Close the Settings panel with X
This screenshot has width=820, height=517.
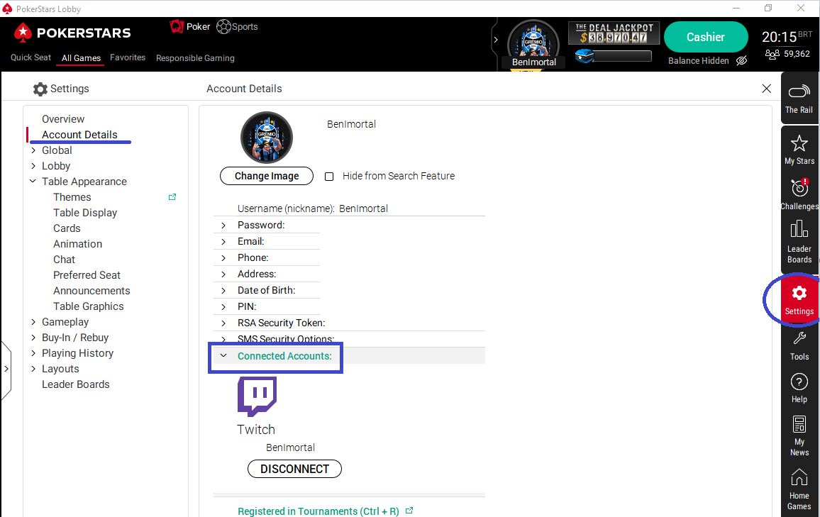[766, 89]
